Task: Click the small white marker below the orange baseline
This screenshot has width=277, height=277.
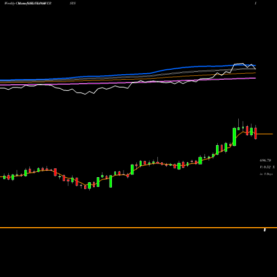Action: click(x=265, y=230)
